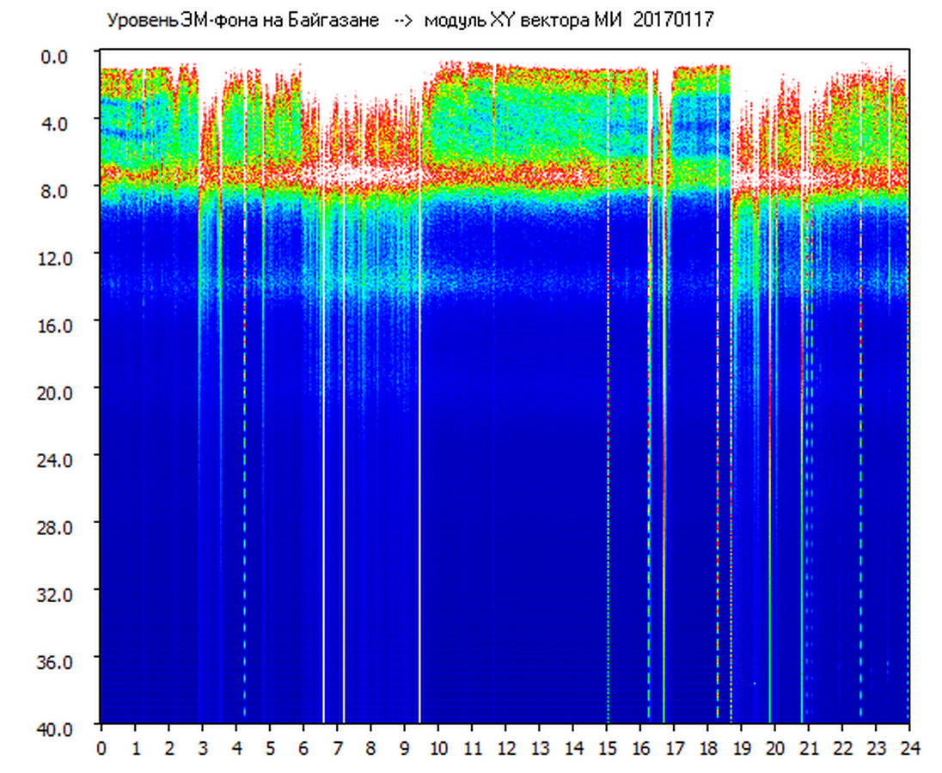Click the x-axis label 3
The height and width of the screenshot is (773, 942).
point(202,747)
